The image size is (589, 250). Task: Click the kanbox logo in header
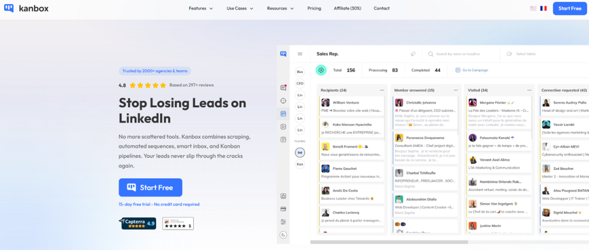(x=26, y=8)
